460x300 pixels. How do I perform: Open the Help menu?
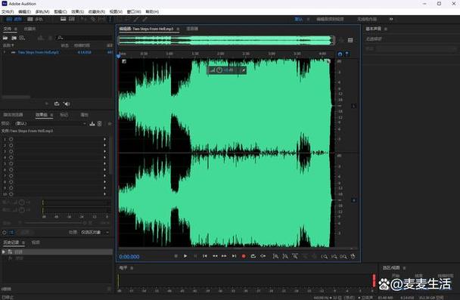(x=152, y=12)
